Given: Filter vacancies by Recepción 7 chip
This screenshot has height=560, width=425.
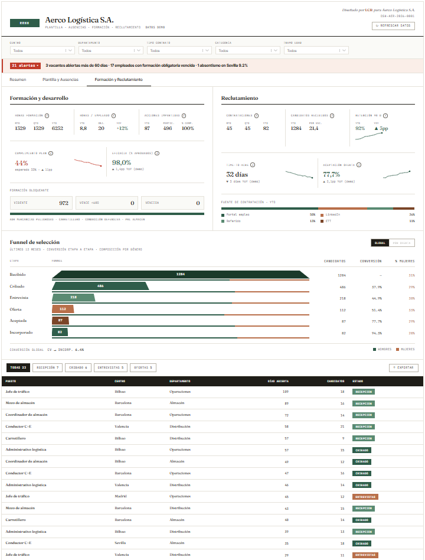Looking at the screenshot, I should 47,367.
